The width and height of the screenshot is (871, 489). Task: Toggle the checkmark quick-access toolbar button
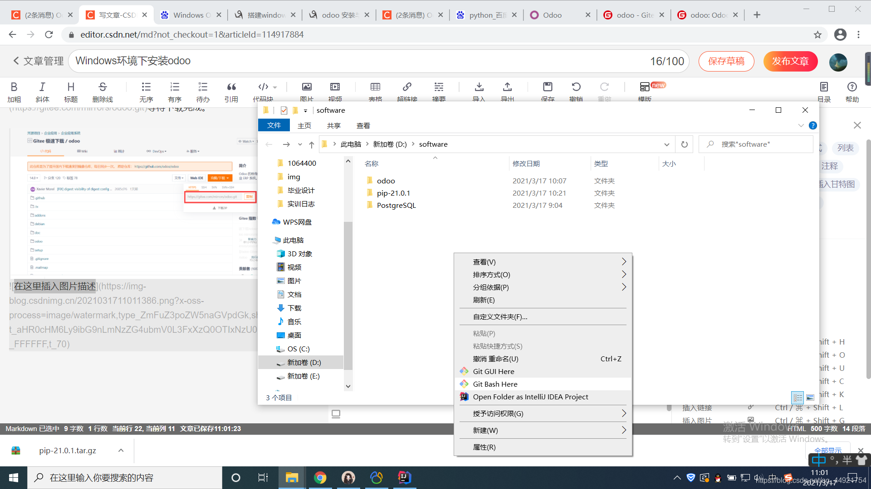click(x=284, y=110)
